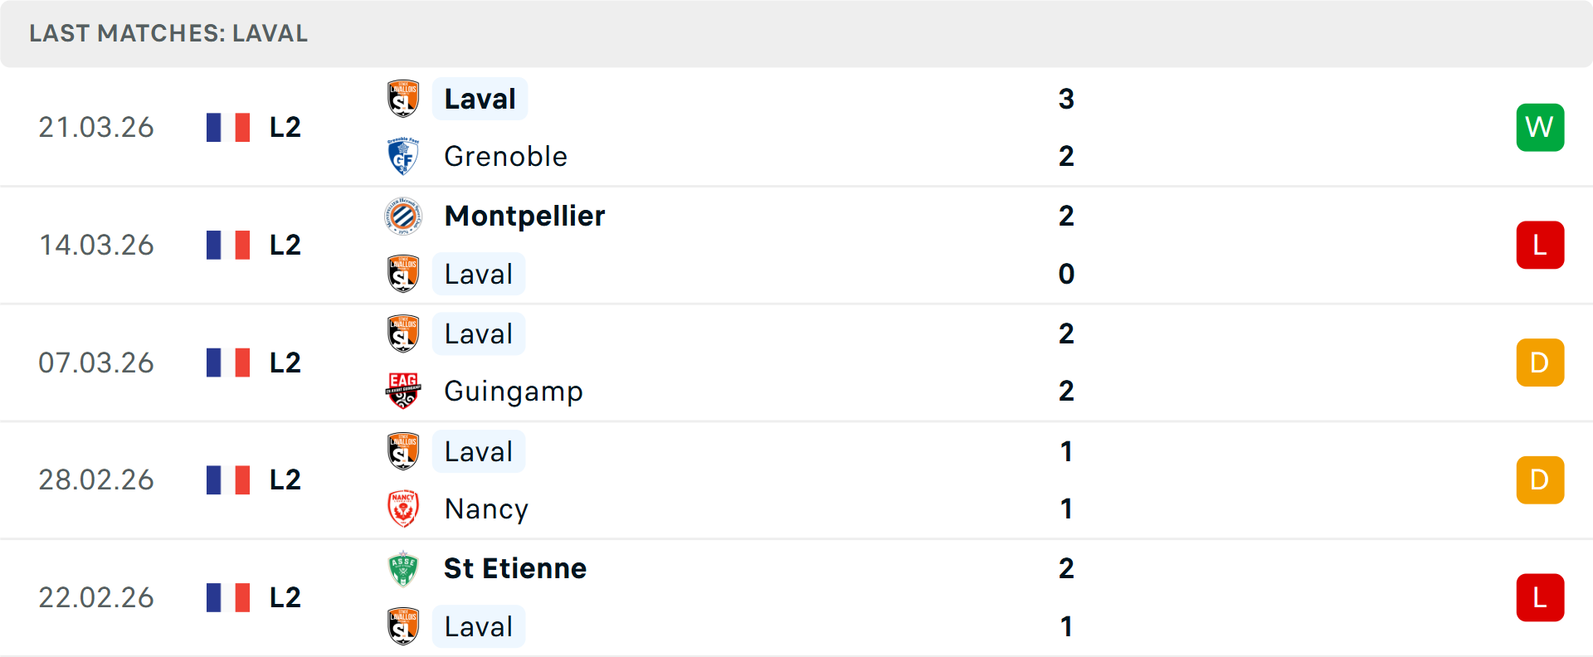The image size is (1593, 657).
Task: Click the match date 28.02.26
Action: tap(96, 479)
